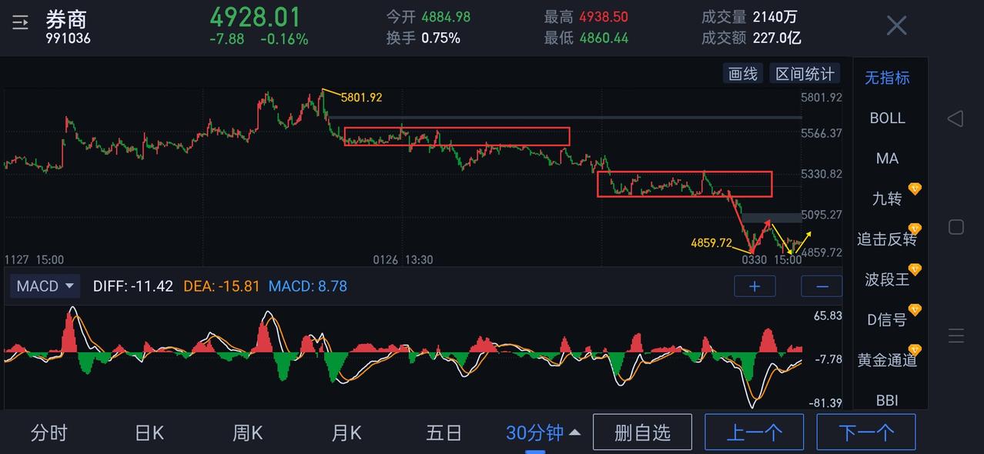Tap the stock code 991036
This screenshot has width=984, height=454.
[68, 38]
